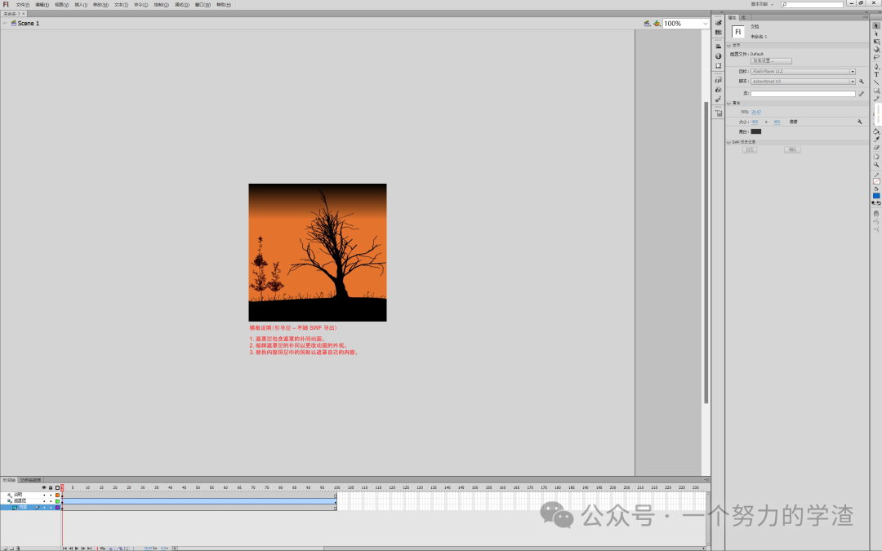
Task: Click the stroke color swatch in tools
Action: click(x=876, y=181)
